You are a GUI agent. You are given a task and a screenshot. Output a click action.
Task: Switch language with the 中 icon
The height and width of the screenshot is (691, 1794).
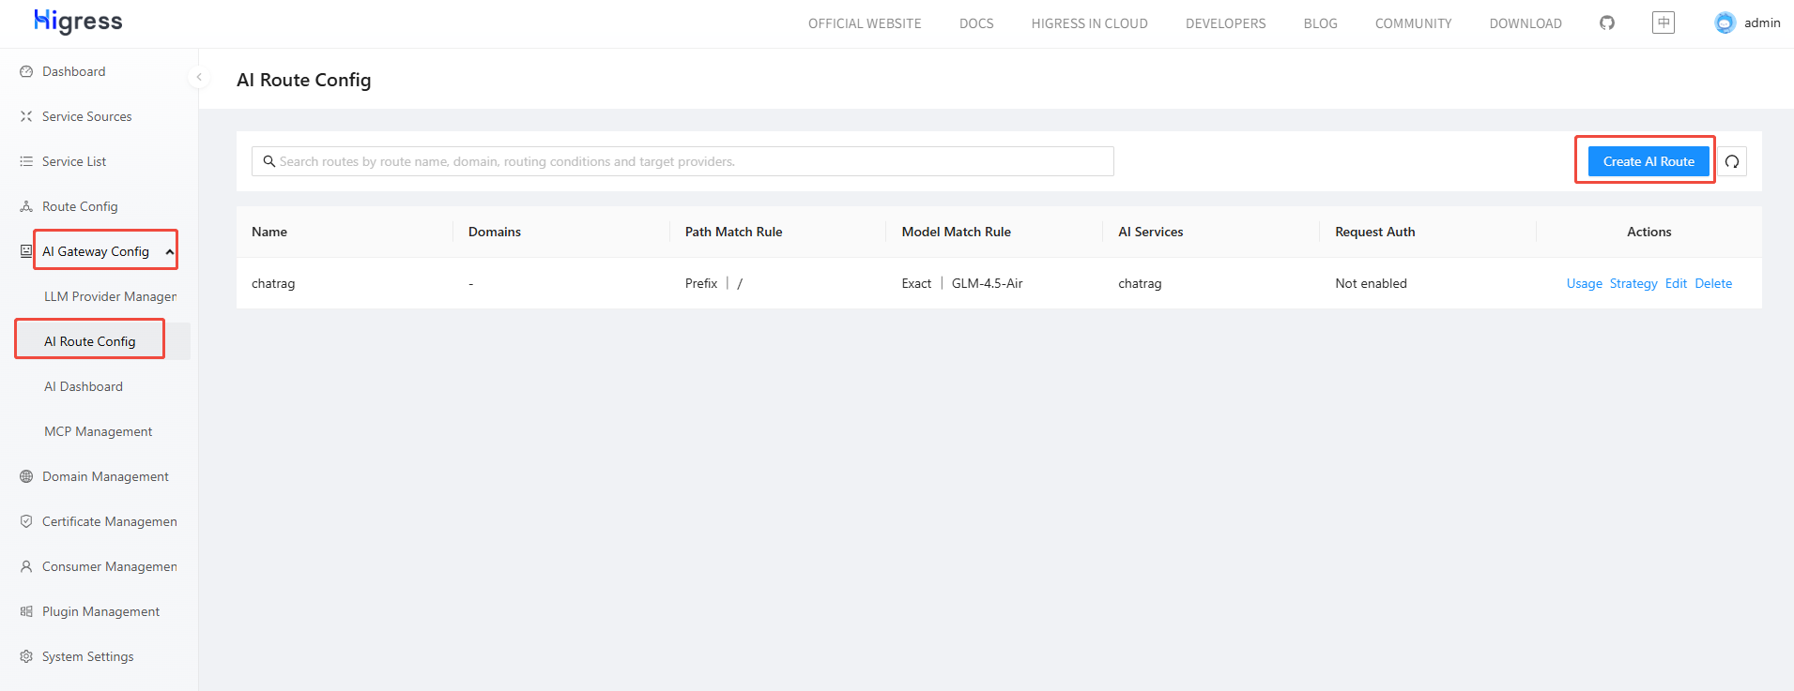tap(1664, 23)
